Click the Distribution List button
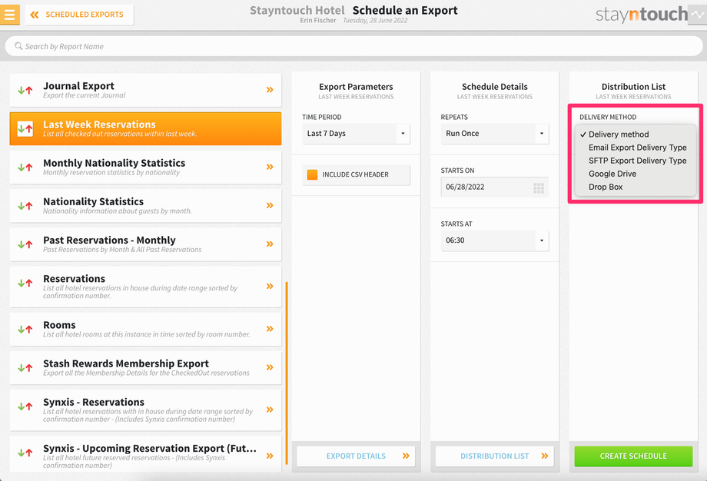 [x=495, y=456]
